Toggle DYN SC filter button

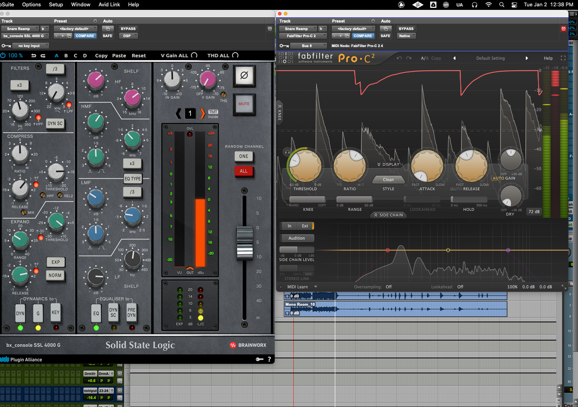tap(55, 123)
